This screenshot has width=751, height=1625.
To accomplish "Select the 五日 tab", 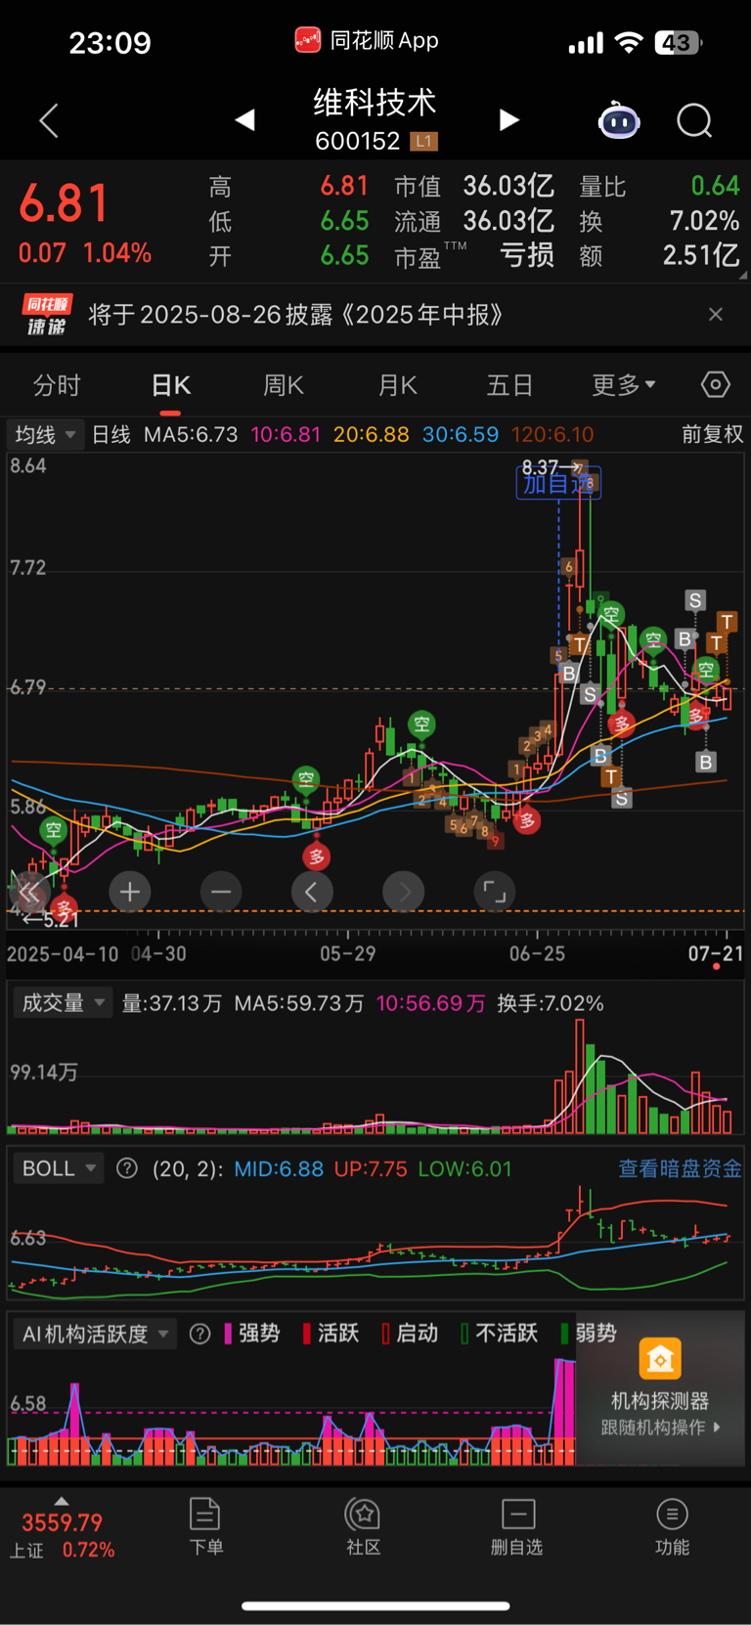I will click(x=509, y=385).
